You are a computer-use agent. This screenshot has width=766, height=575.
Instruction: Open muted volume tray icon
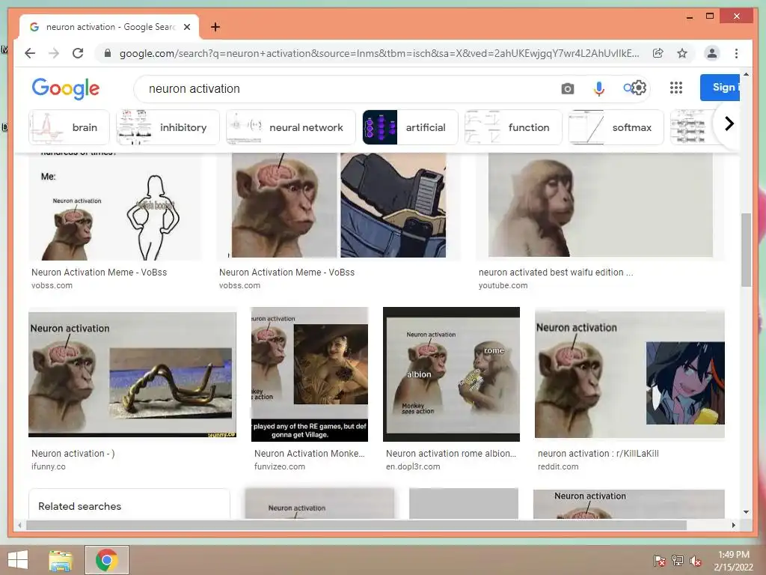[x=695, y=560]
